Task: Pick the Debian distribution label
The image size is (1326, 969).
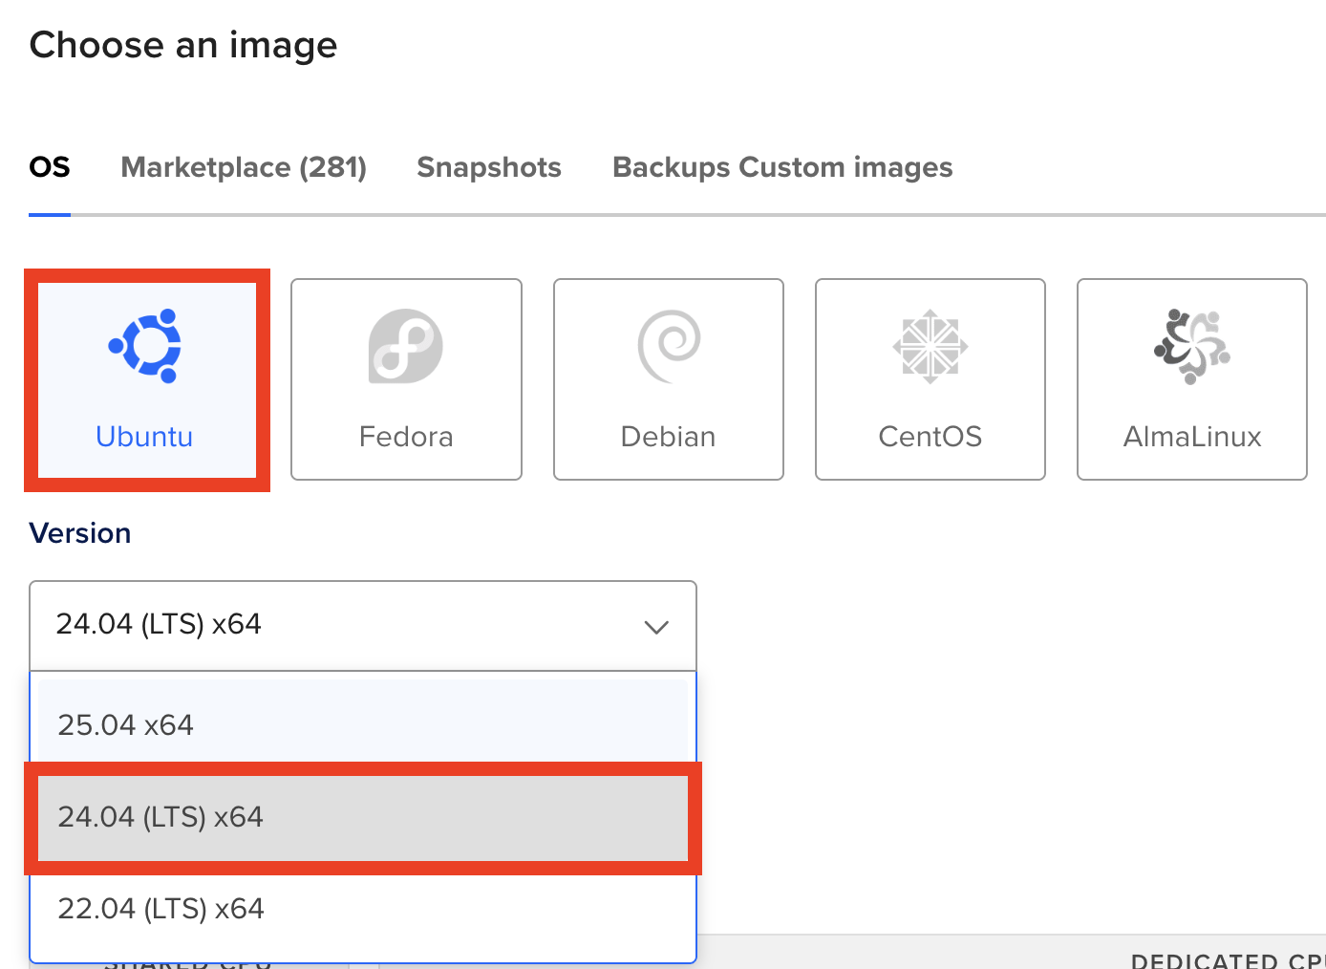Action: tap(668, 437)
